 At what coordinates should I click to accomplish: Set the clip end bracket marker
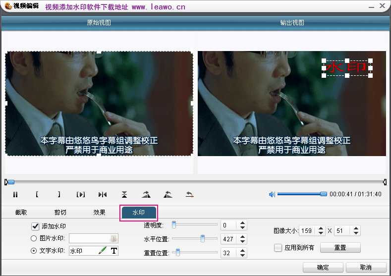point(59,194)
